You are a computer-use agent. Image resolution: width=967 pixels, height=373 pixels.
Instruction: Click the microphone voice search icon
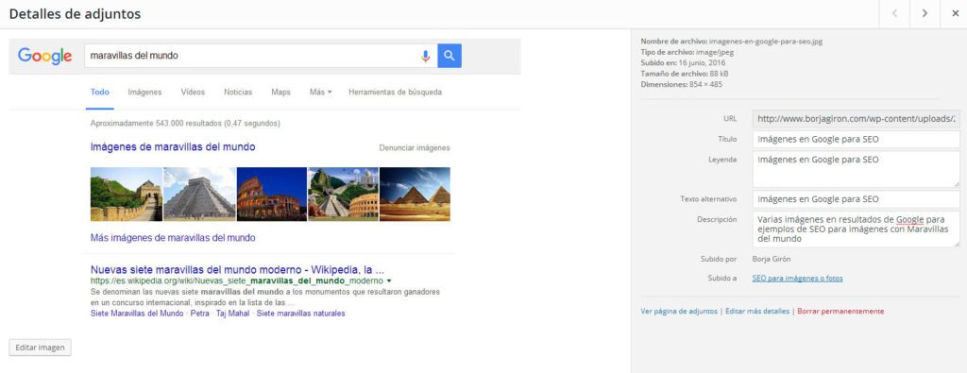[426, 56]
